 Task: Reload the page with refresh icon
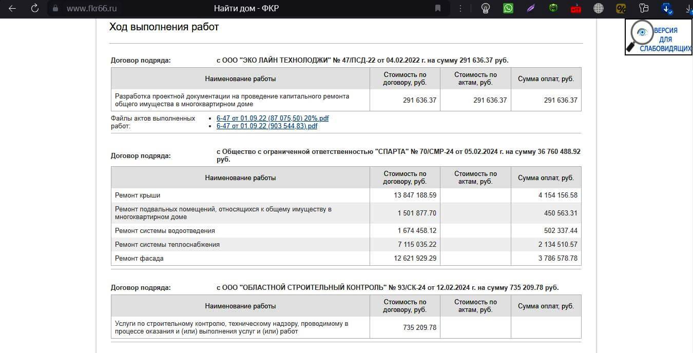pos(35,8)
